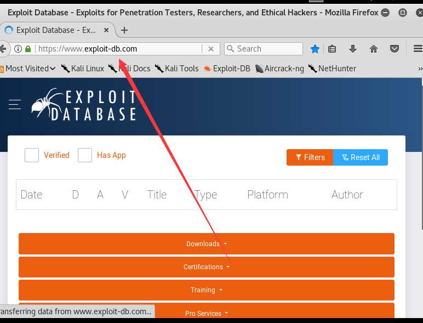Screen dimensions: 423x323
Task: Open the Aircrack-ng bookmark
Action: click(279, 69)
